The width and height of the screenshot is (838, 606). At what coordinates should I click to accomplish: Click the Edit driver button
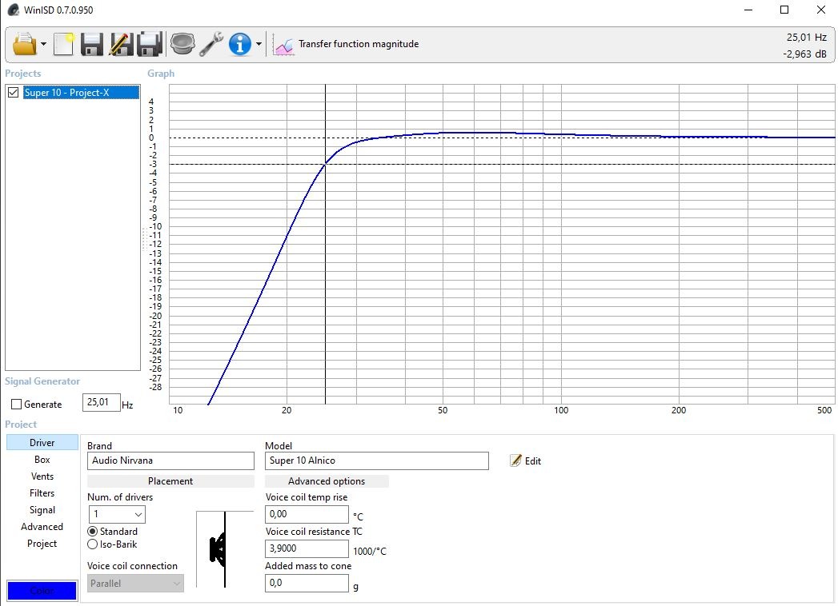(x=526, y=460)
